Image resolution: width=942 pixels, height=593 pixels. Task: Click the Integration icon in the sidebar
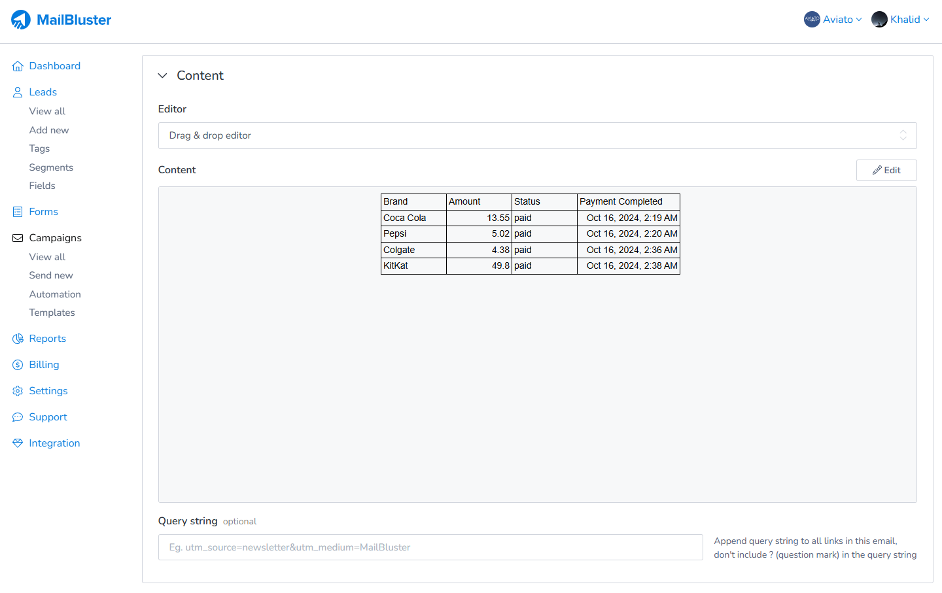point(17,443)
